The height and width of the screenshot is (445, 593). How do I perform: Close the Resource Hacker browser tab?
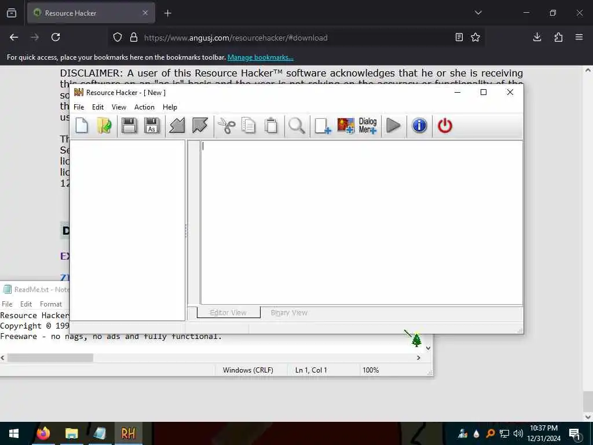click(x=145, y=13)
